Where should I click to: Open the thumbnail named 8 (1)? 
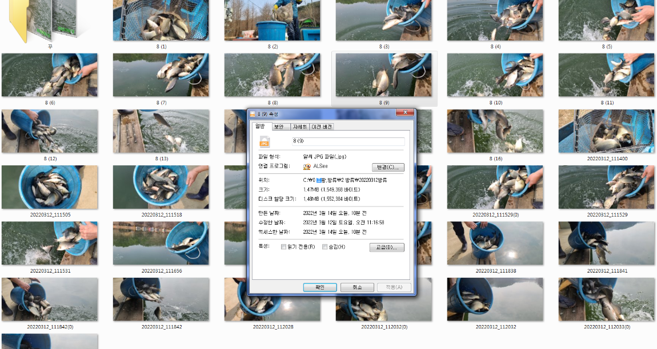pos(161,20)
